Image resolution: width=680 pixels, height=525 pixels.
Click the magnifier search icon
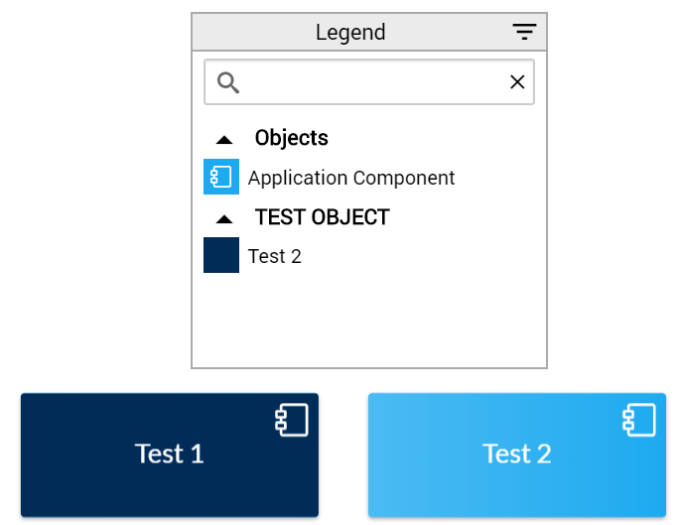click(x=228, y=82)
